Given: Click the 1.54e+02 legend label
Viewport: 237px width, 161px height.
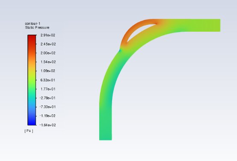Looking at the screenshot, I should [48, 62].
